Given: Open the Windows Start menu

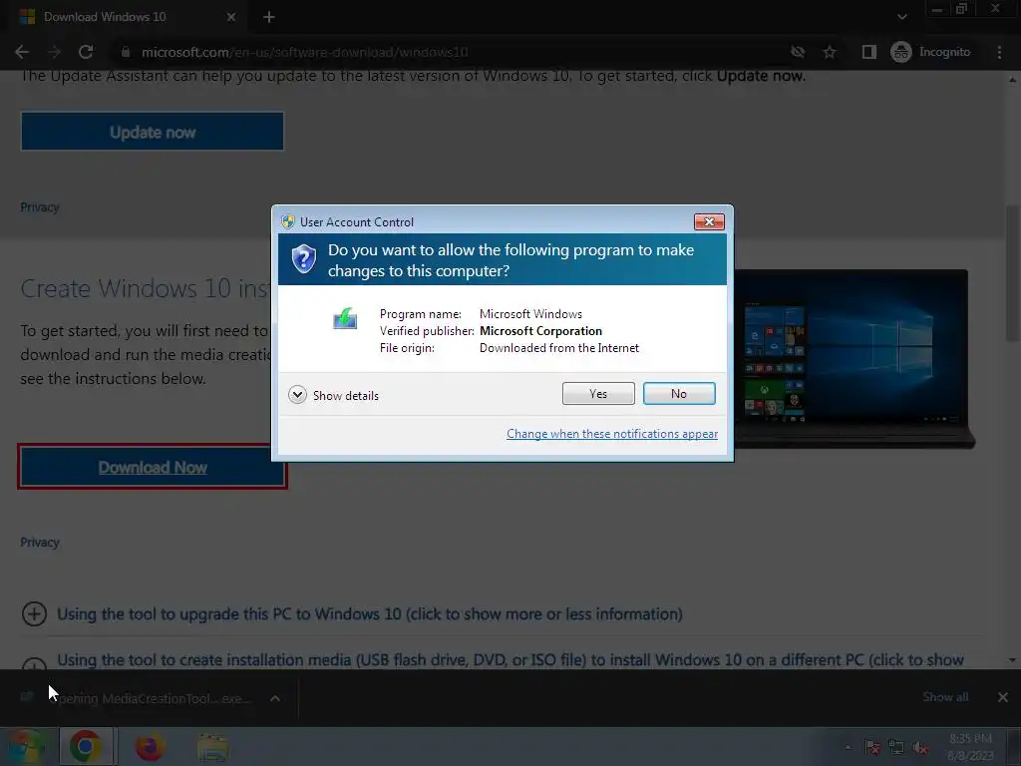Looking at the screenshot, I should click(26, 746).
